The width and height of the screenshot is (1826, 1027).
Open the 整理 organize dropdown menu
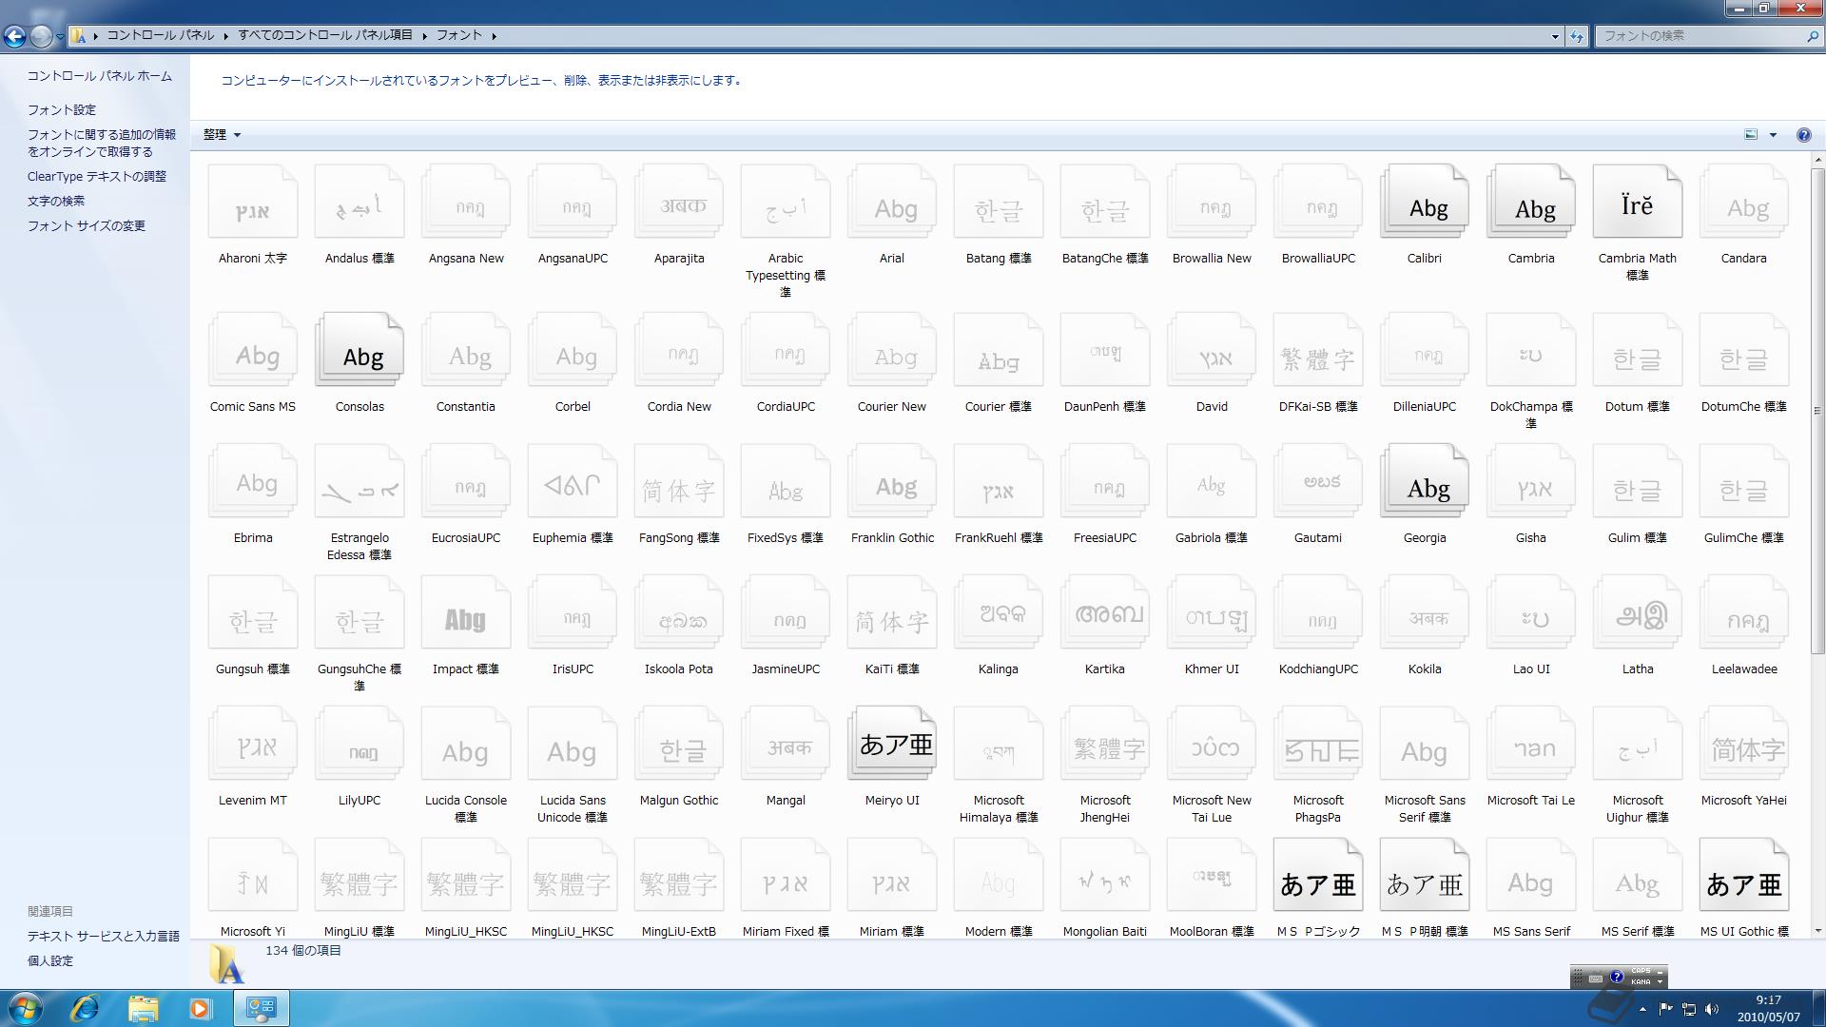click(222, 135)
